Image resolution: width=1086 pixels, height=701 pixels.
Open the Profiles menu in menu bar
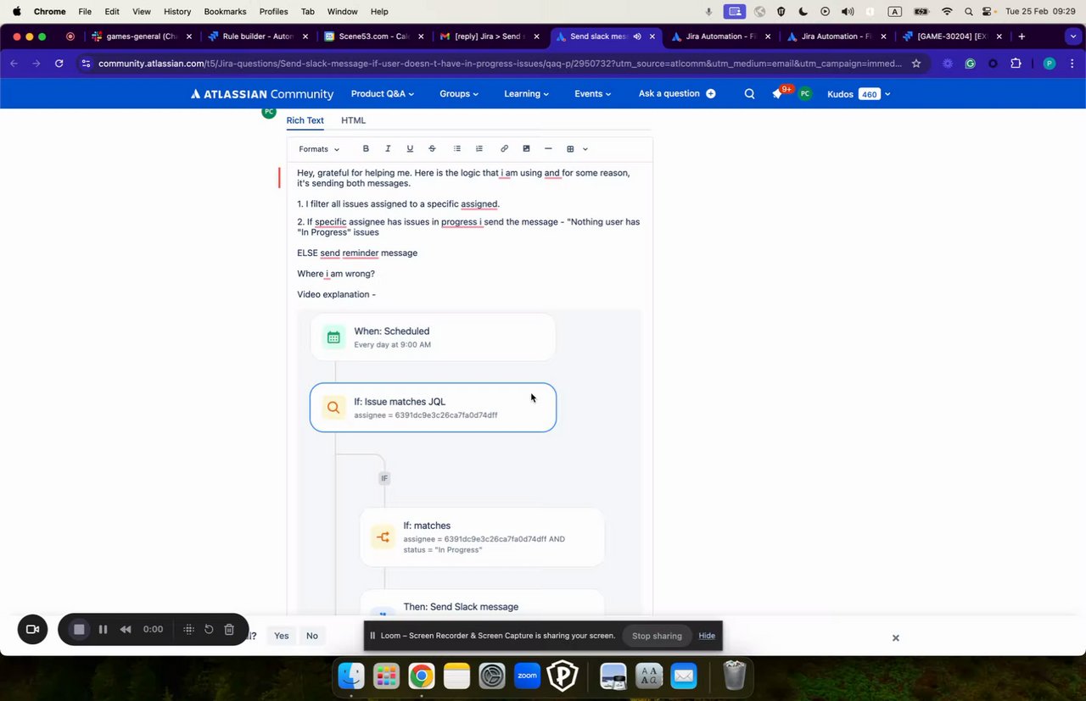pyautogui.click(x=273, y=12)
